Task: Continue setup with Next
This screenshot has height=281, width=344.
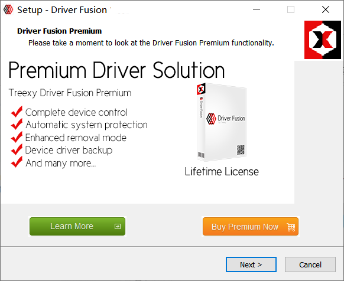Action: click(251, 264)
